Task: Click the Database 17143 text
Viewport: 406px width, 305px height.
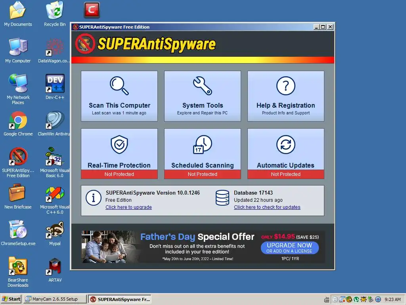Action: (253, 193)
